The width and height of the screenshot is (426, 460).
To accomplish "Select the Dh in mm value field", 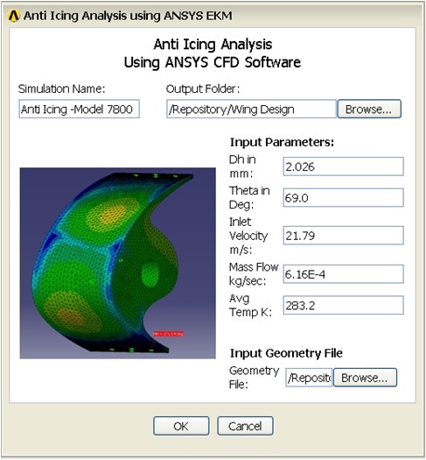I will [343, 166].
